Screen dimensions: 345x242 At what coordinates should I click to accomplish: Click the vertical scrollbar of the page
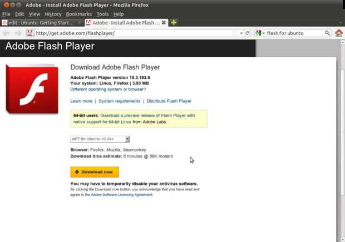(x=343, y=132)
